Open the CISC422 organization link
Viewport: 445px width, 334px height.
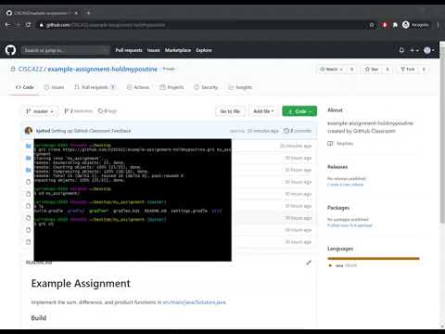click(x=30, y=69)
